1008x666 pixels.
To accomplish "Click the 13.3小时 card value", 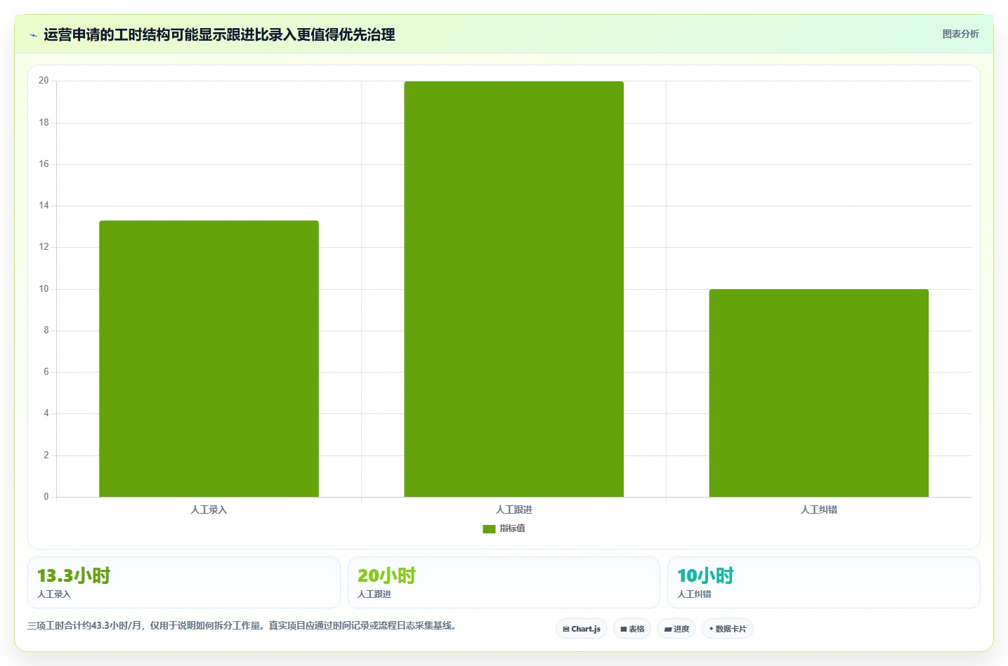I will click(74, 575).
